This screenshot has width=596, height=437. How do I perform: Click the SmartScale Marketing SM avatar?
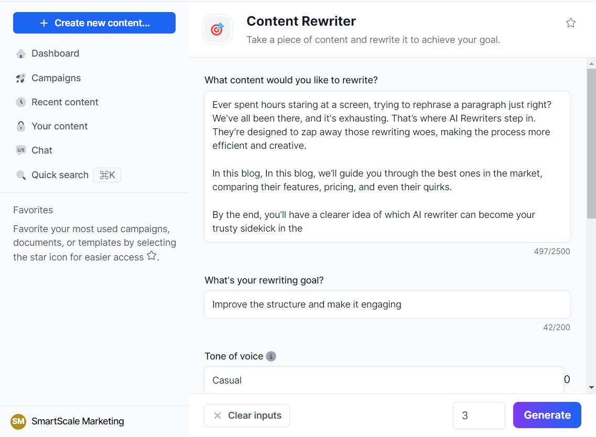18,421
